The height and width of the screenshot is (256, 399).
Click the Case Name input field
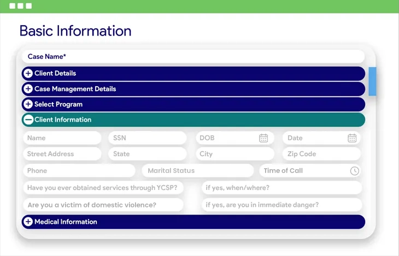click(x=192, y=56)
